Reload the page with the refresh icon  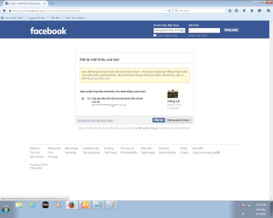[169, 11]
